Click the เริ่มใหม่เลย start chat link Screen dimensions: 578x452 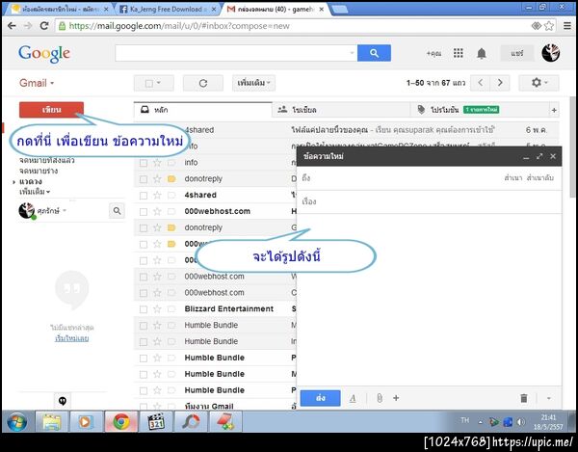[x=71, y=338]
